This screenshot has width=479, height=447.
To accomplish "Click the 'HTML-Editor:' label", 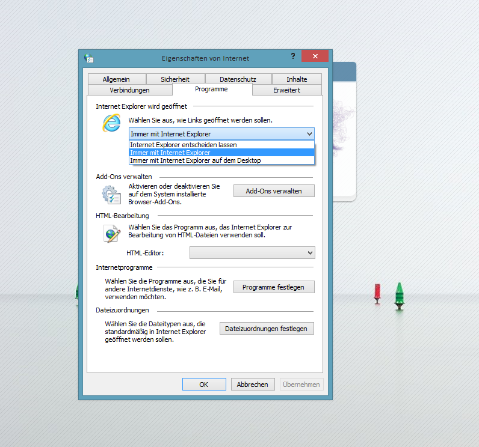I will click(145, 253).
